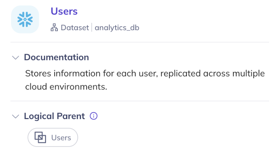Click the 'cloud environments.' description line

pyautogui.click(x=66, y=87)
